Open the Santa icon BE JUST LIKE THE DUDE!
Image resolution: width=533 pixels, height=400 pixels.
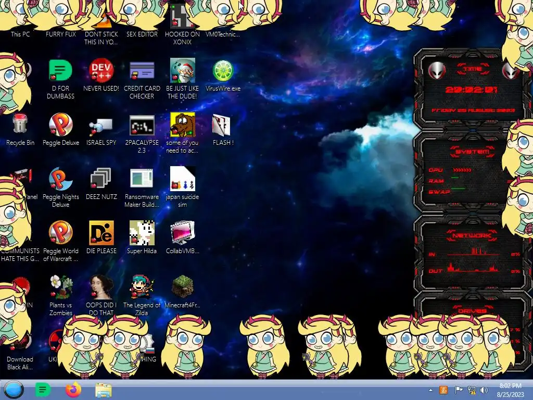coord(183,70)
